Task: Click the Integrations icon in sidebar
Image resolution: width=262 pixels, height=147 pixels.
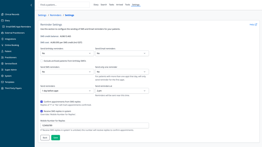Action: [2, 39]
